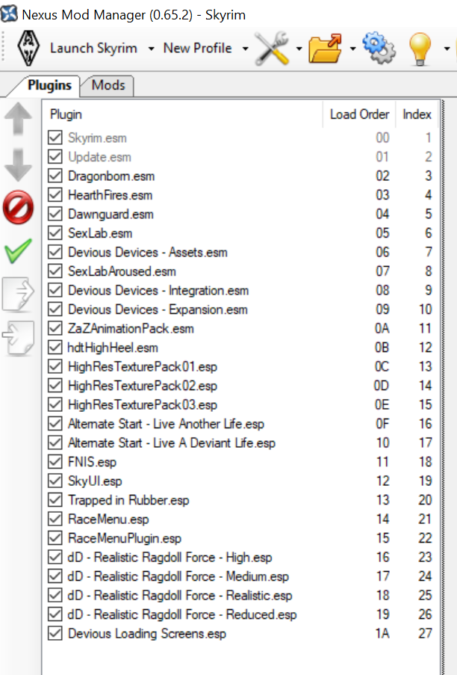Expand the folder icon dropdown arrow
Image resolution: width=457 pixels, height=675 pixels.
(352, 49)
